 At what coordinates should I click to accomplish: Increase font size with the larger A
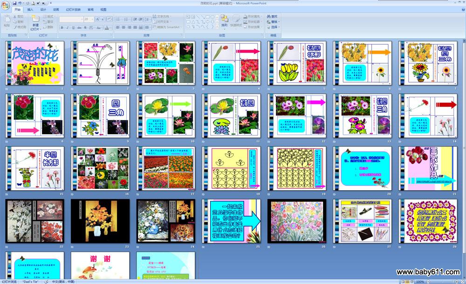pos(97,19)
